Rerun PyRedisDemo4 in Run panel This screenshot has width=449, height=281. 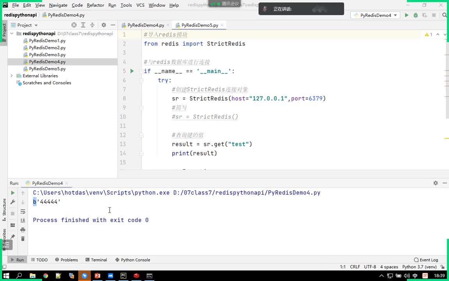(x=12, y=193)
